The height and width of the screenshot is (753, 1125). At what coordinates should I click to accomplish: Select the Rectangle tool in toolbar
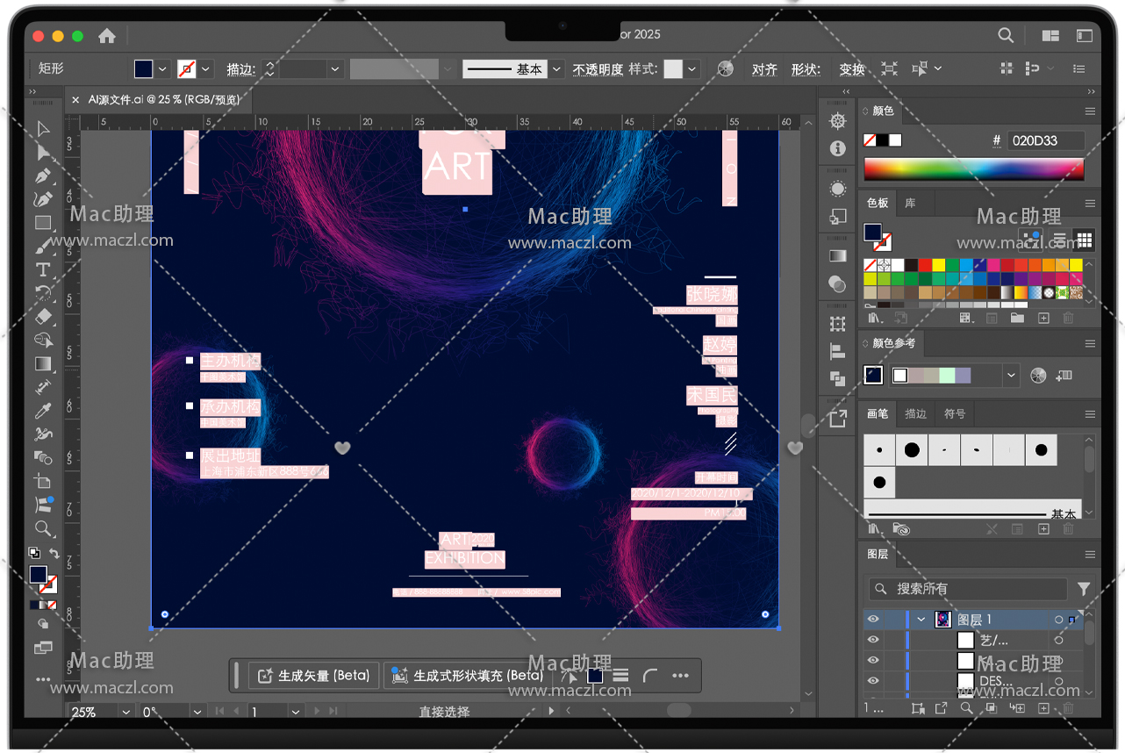click(43, 223)
